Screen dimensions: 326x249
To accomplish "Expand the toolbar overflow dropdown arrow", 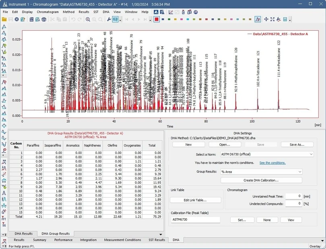I will tap(290, 20).
